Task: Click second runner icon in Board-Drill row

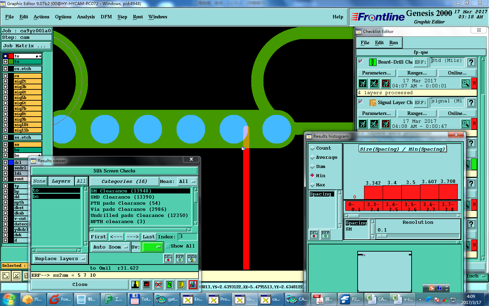Action: click(374, 83)
